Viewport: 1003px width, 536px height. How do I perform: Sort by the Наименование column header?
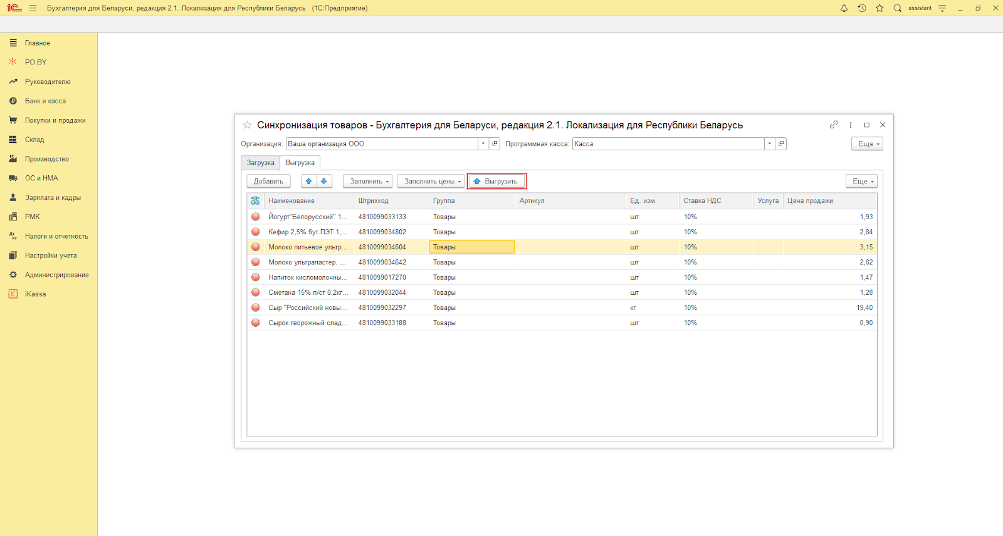[x=309, y=201]
